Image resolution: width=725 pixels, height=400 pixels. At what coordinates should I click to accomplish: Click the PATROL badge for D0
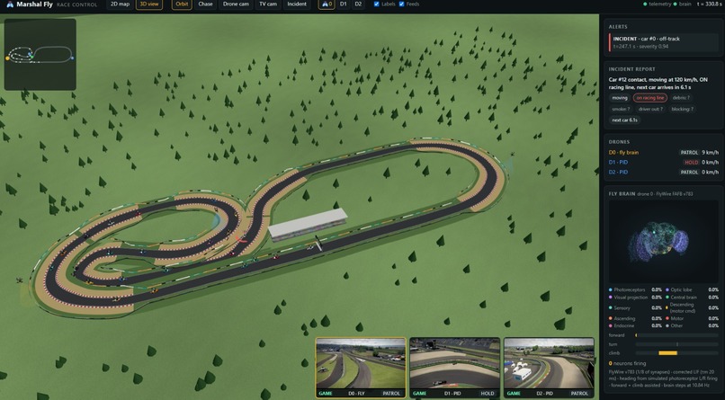689,153
